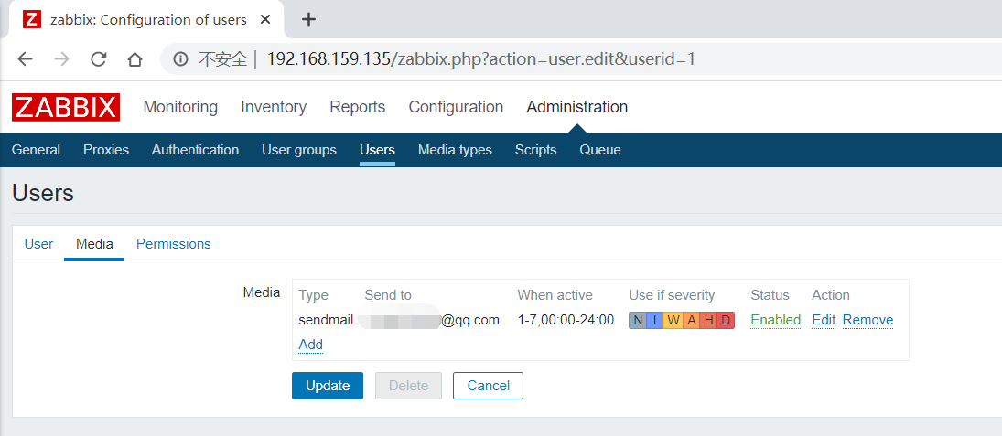The width and height of the screenshot is (1002, 436).
Task: Go to browser home page icon
Action: (x=135, y=59)
